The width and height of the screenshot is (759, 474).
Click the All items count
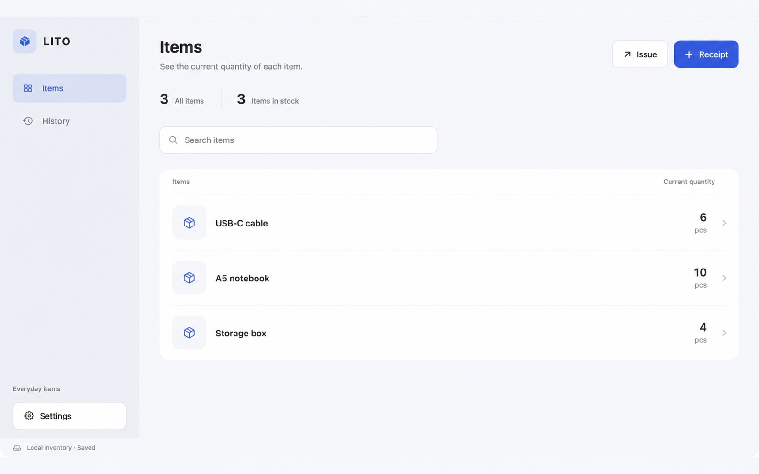click(x=182, y=99)
